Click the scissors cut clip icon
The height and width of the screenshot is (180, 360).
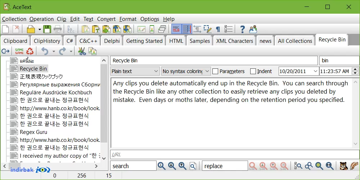pos(82,51)
